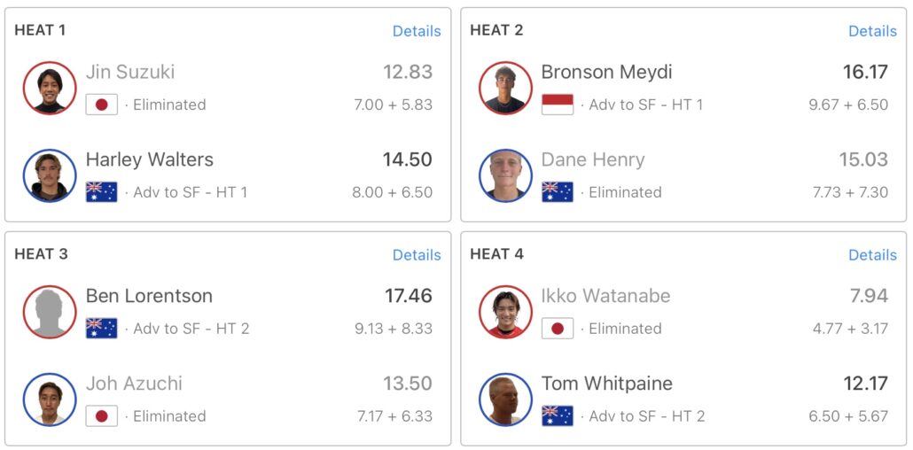Open Dane Henry's athlete photo
This screenshot has width=913, height=450.
pyautogui.click(x=505, y=175)
